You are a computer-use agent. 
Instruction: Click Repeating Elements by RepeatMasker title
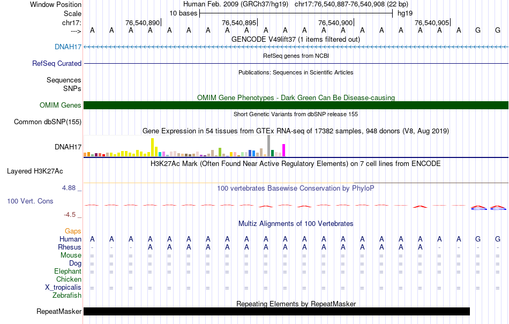pos(296,304)
